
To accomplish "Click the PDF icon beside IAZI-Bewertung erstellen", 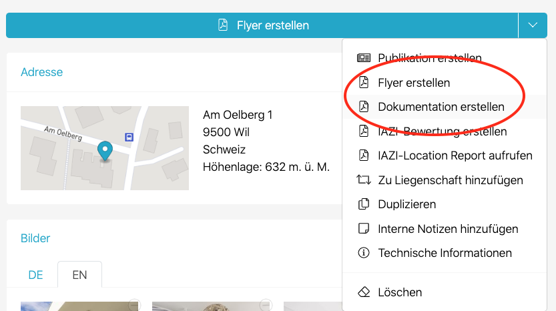I will click(364, 131).
